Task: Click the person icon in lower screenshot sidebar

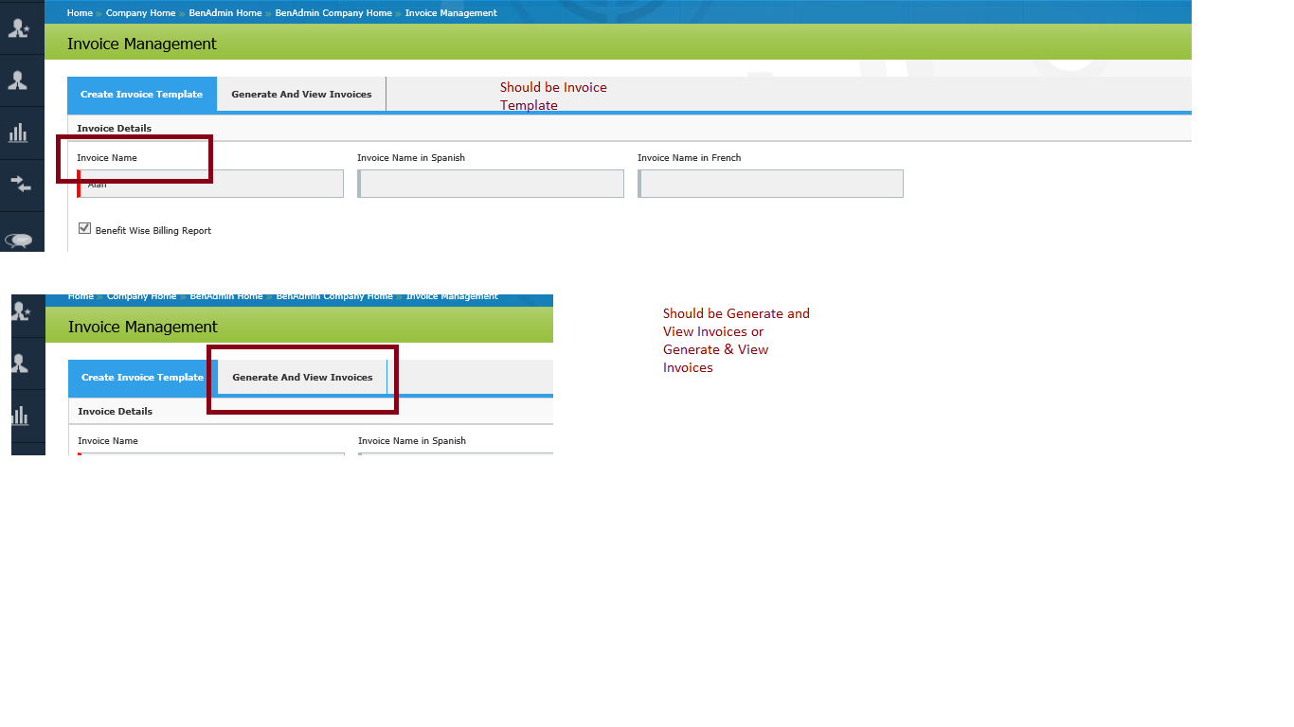Action: pyautogui.click(x=20, y=363)
